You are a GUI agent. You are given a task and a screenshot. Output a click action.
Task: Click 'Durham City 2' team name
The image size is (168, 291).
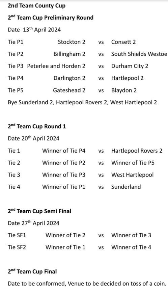pos(130,66)
